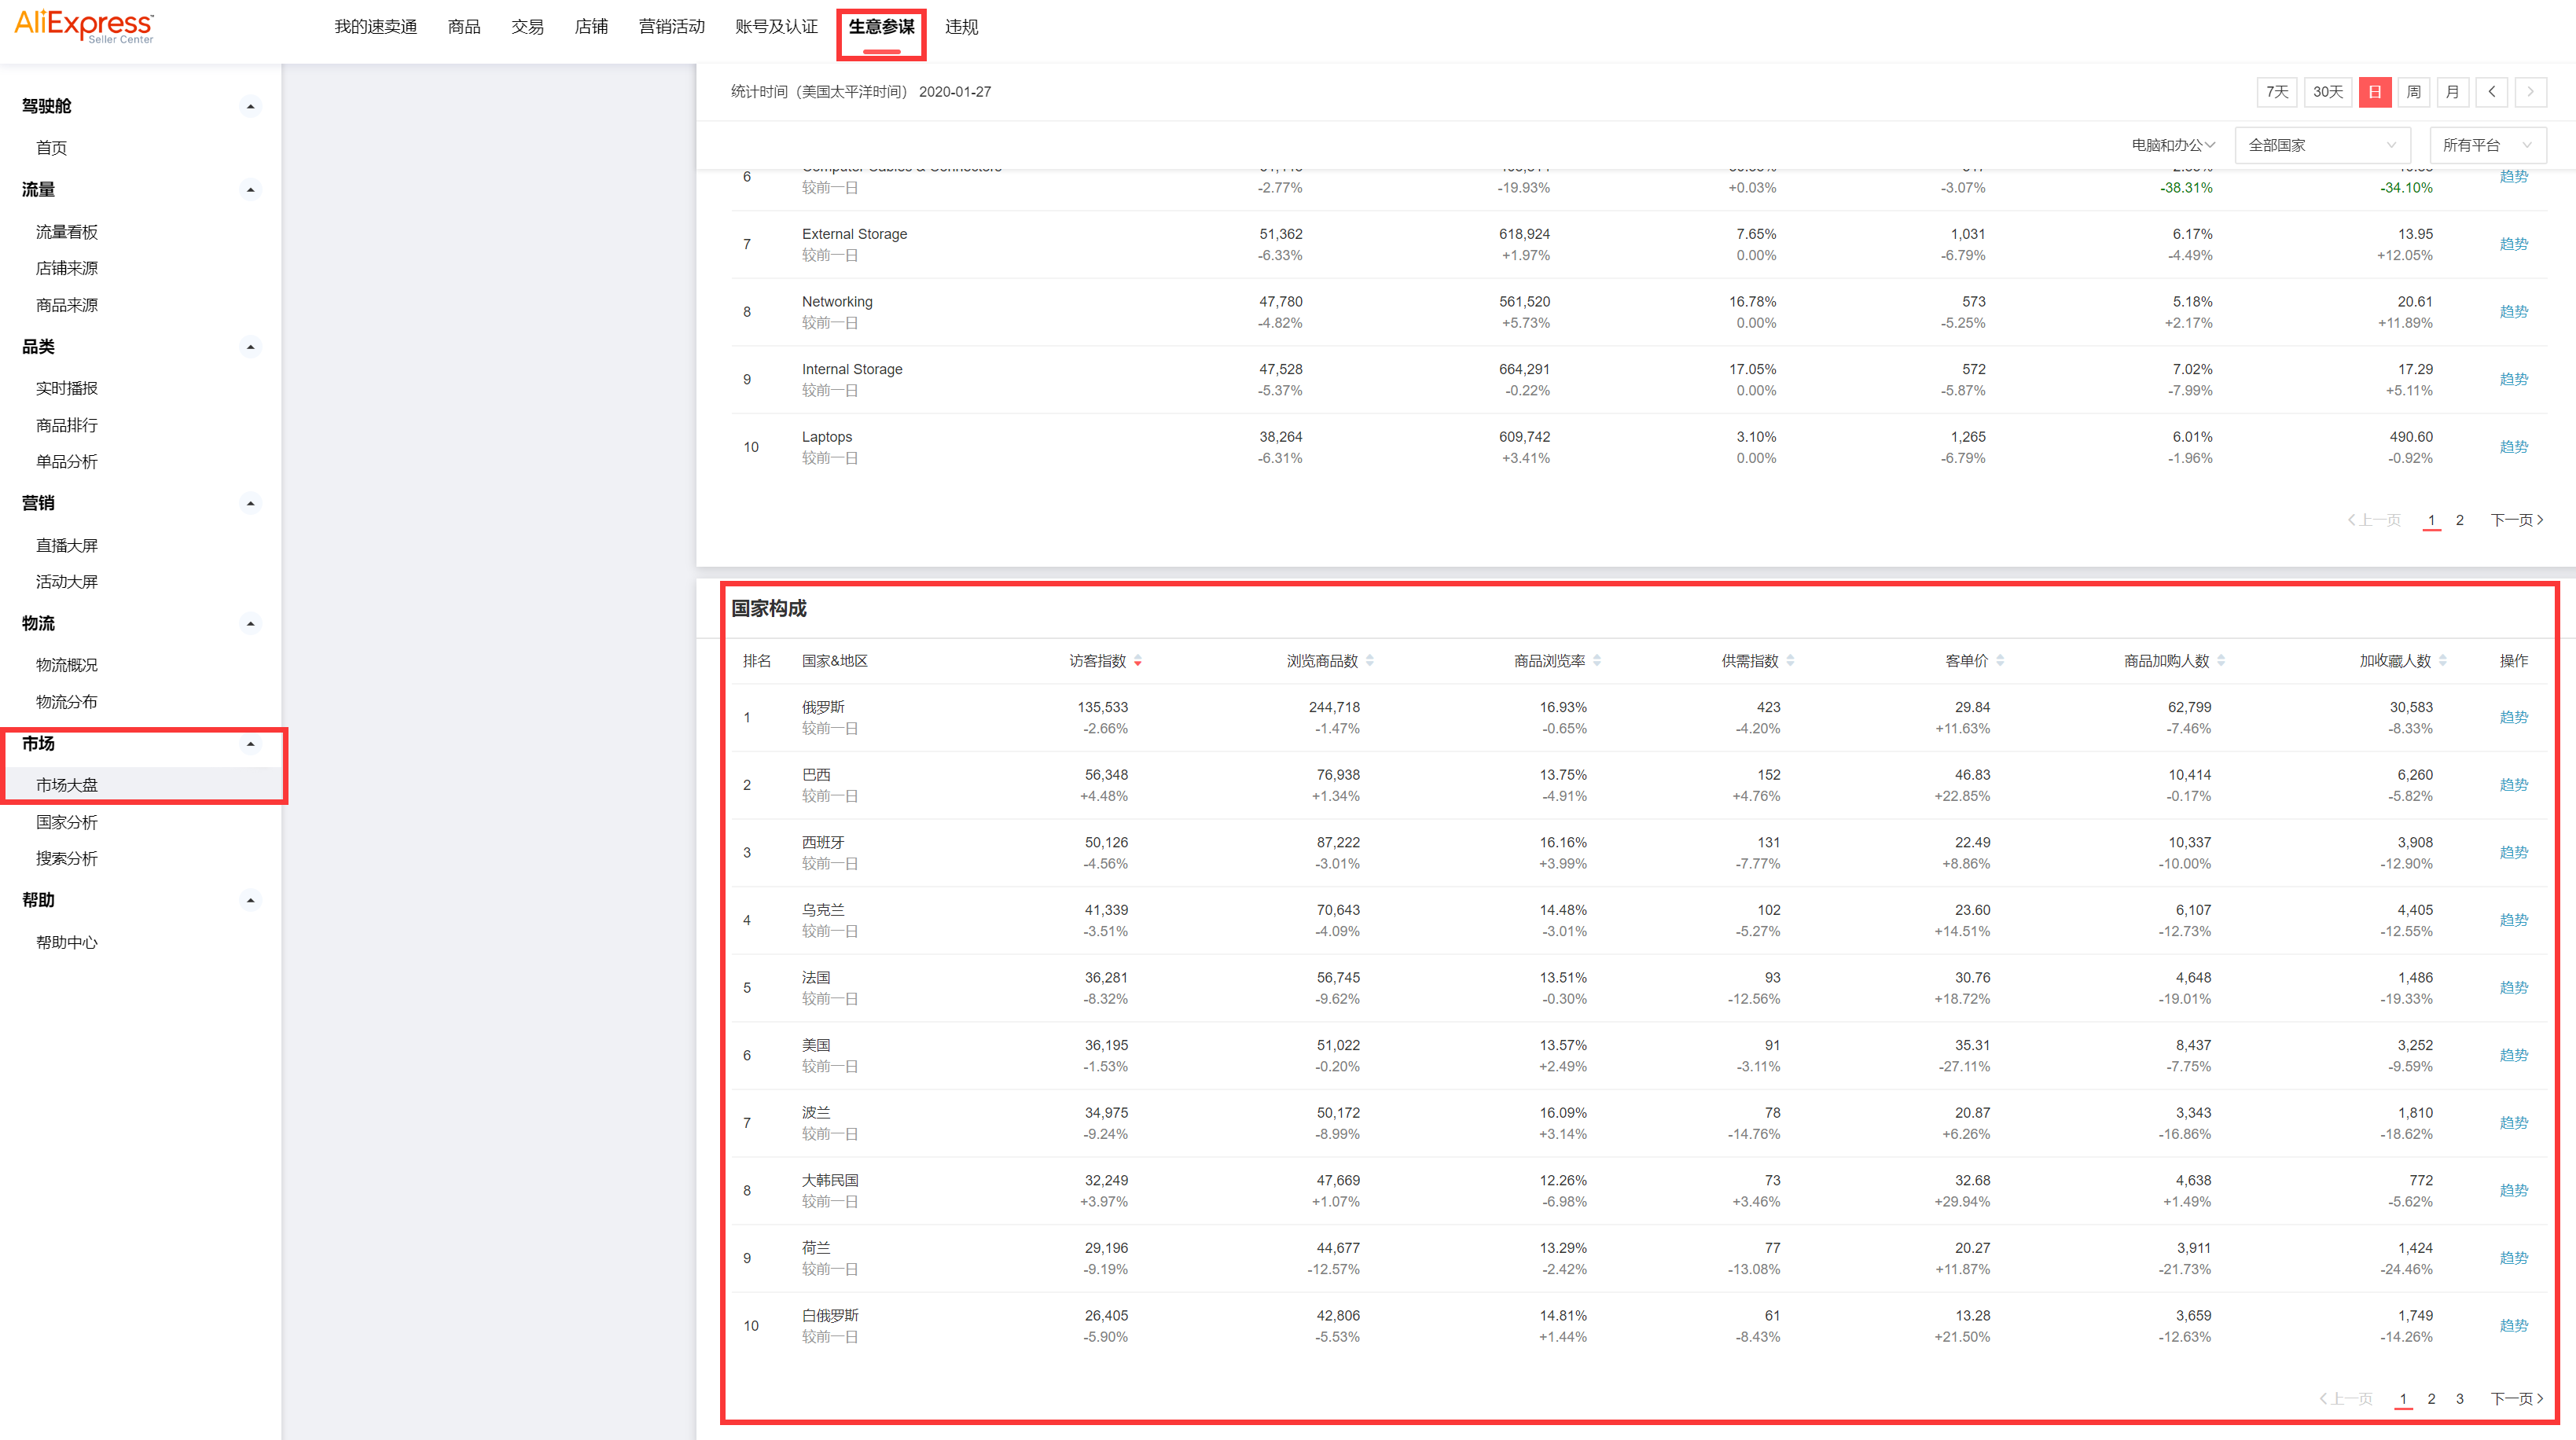Image resolution: width=2576 pixels, height=1440 pixels.
Task: Select the 7天 time range
Action: pyautogui.click(x=2277, y=92)
